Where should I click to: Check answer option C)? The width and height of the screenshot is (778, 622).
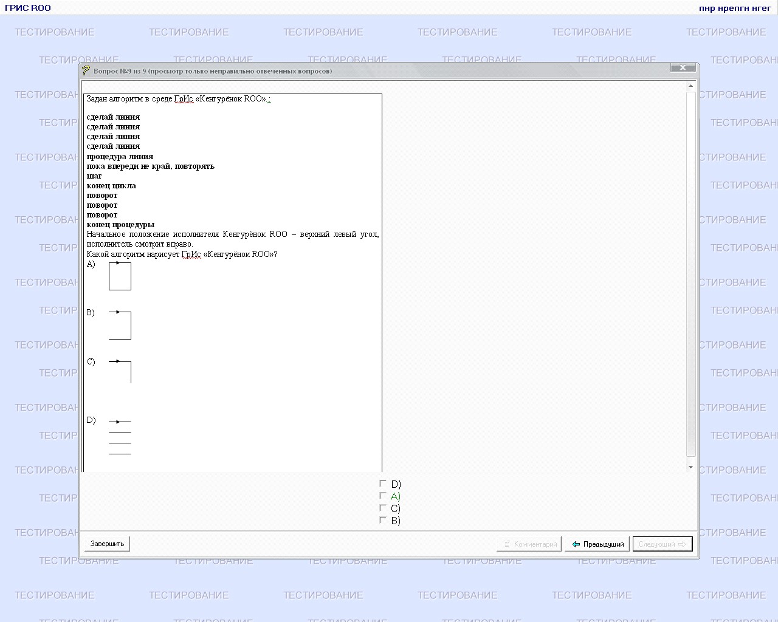click(383, 508)
